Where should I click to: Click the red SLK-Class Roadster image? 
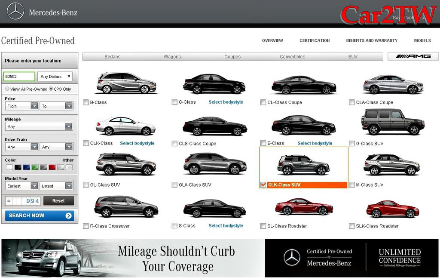(x=393, y=209)
